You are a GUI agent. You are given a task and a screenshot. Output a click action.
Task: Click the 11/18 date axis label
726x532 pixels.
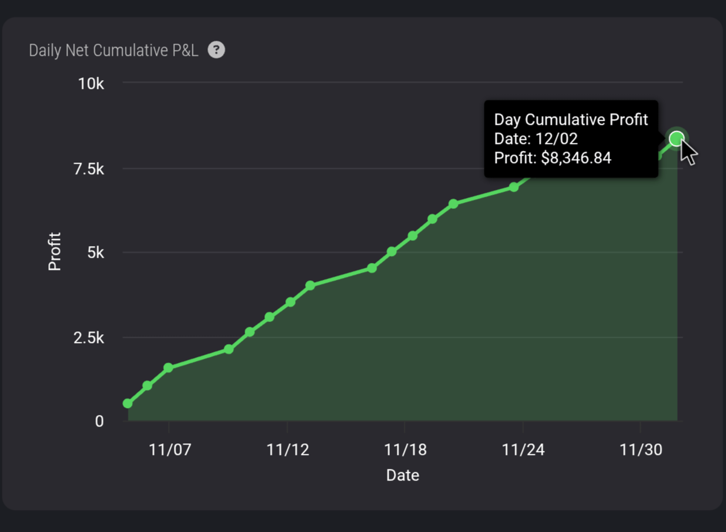(405, 450)
